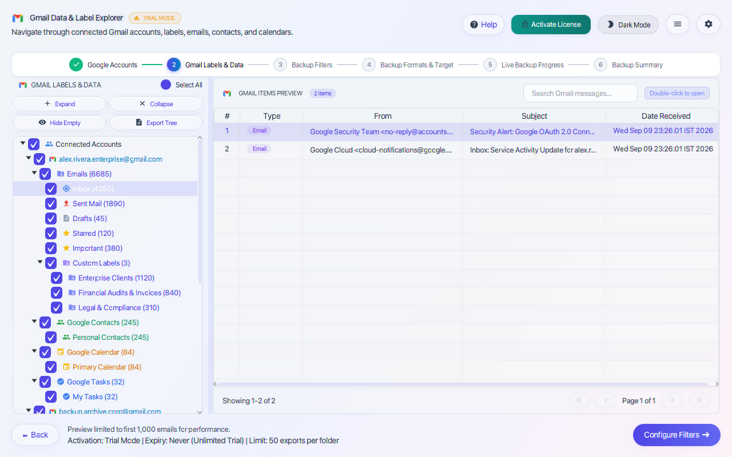Click the Inbox target icon in tree
732x457 pixels.
tap(66, 189)
